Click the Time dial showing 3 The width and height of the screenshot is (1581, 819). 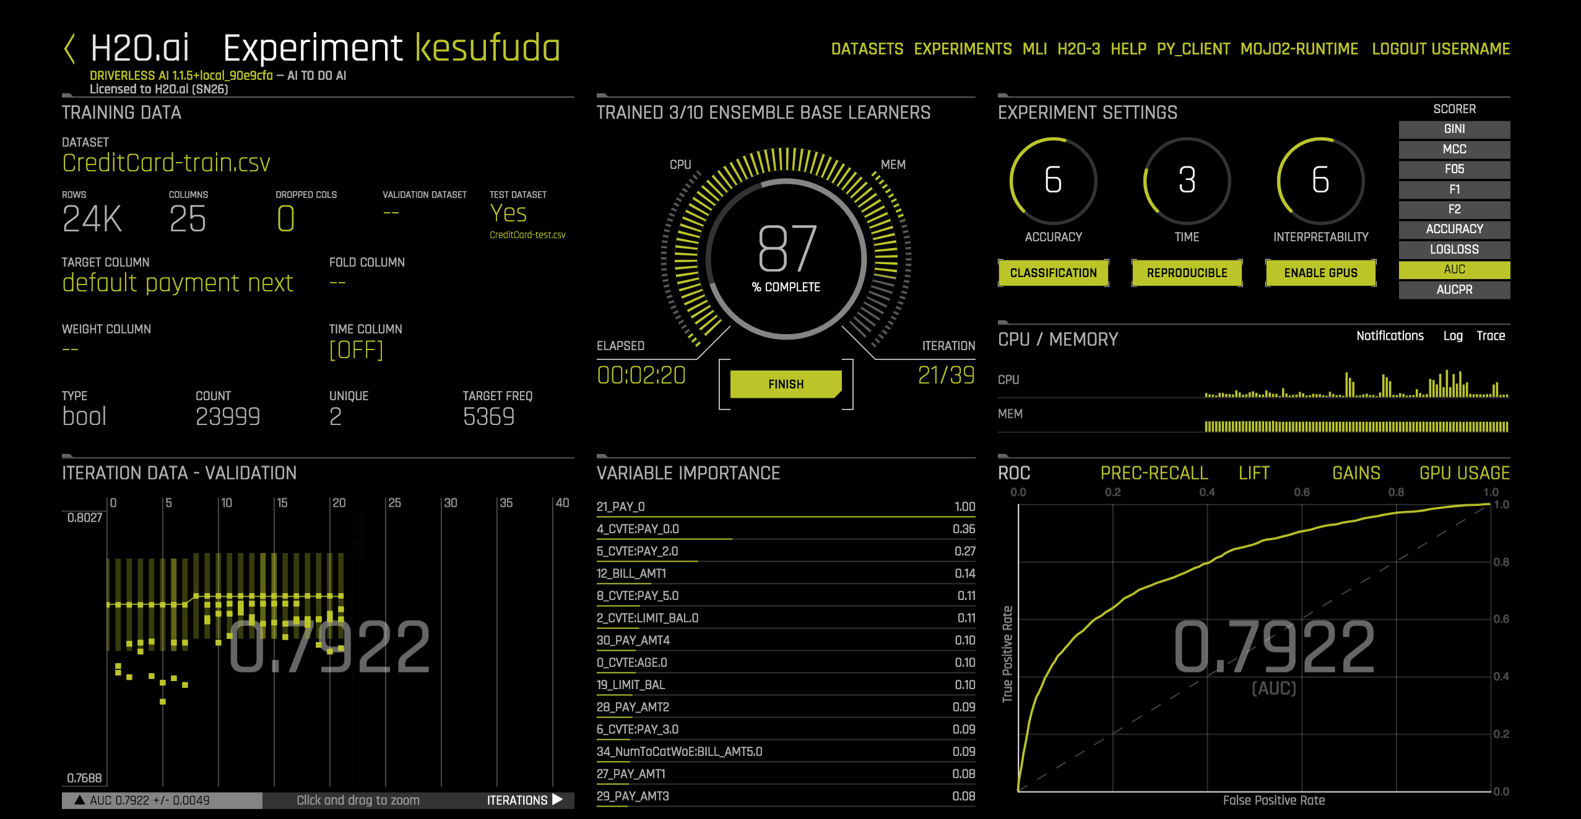(x=1187, y=180)
